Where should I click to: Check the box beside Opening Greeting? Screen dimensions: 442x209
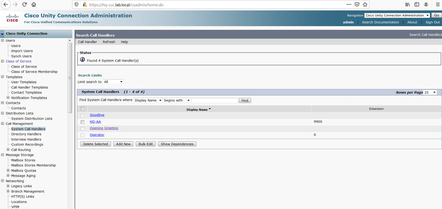(x=82, y=128)
